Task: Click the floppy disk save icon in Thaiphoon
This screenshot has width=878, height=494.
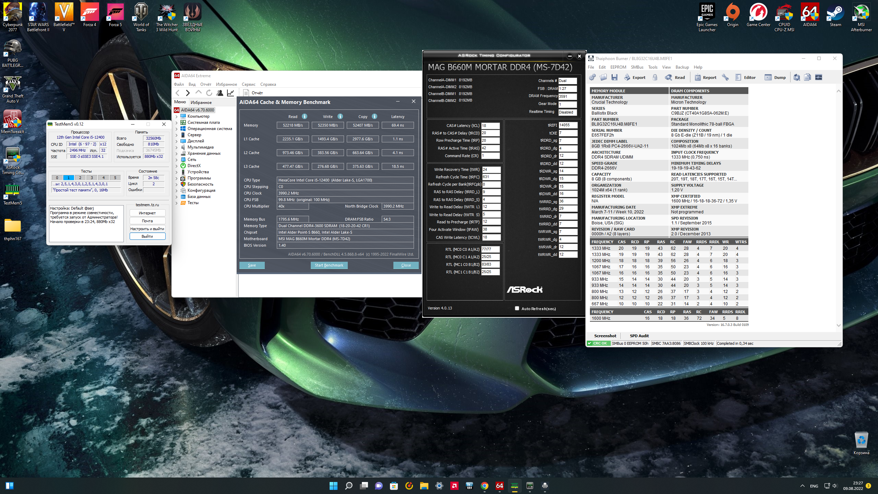Action: coord(614,78)
